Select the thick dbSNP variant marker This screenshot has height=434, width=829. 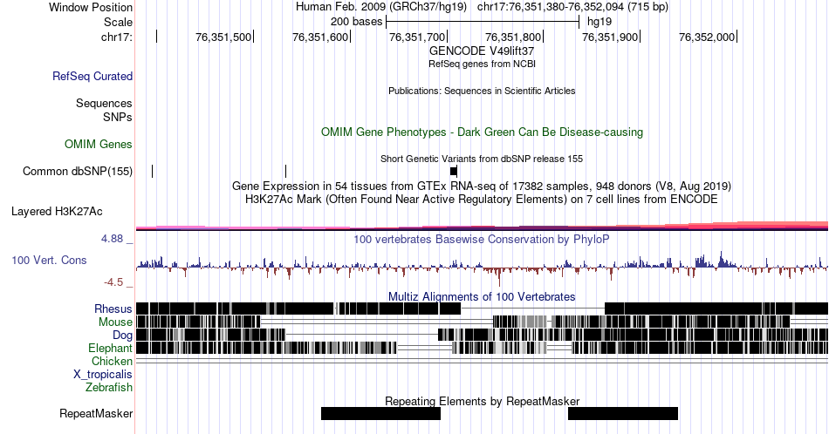(x=454, y=171)
